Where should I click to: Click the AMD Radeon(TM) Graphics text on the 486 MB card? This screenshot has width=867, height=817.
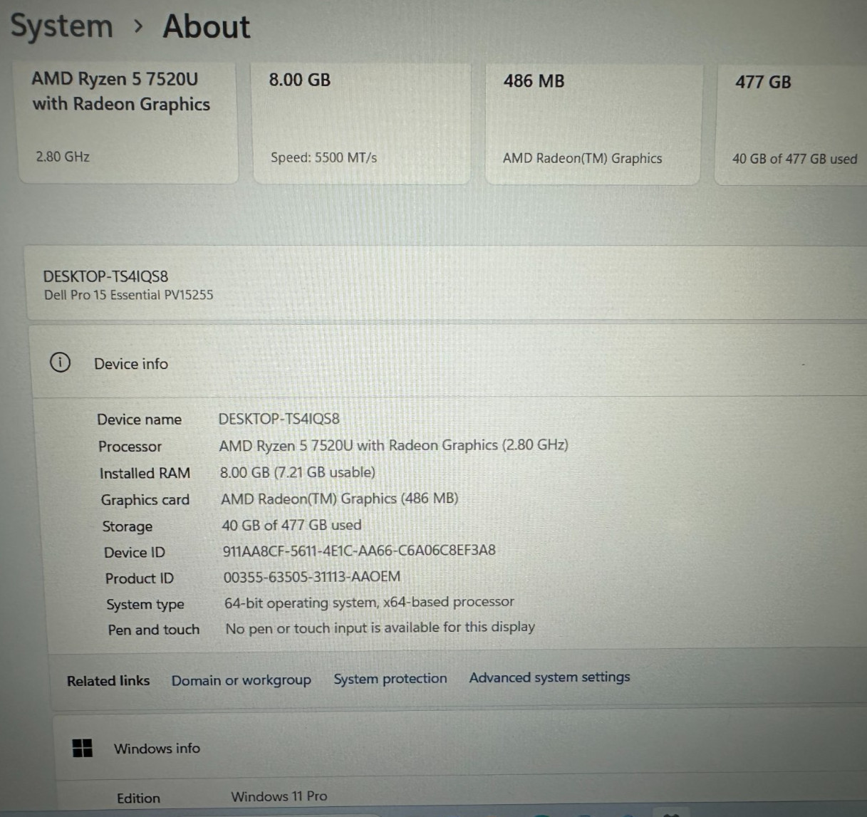[x=582, y=158]
